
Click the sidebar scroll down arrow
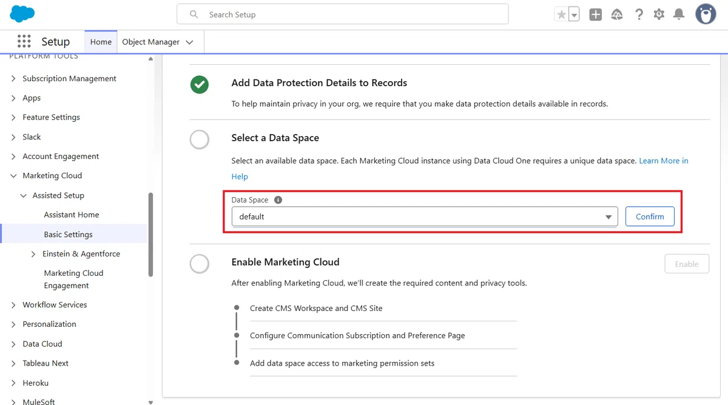pos(150,401)
